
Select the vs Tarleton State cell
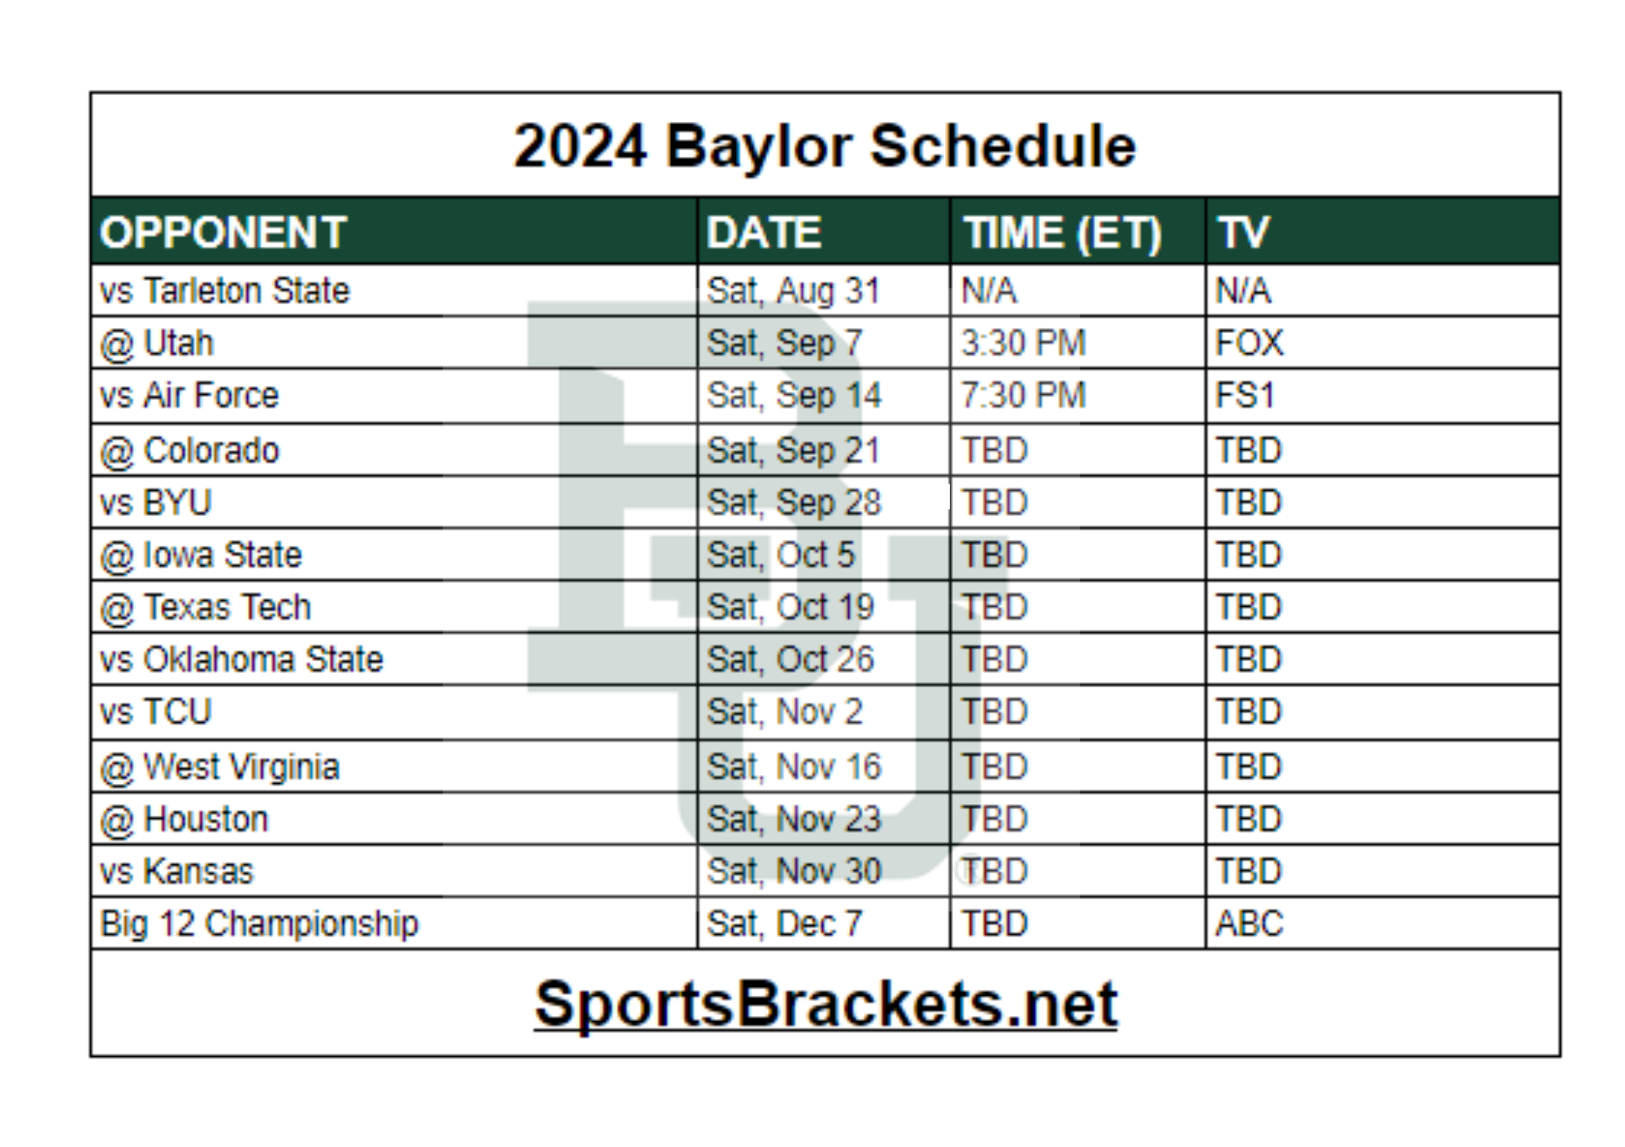click(x=225, y=291)
